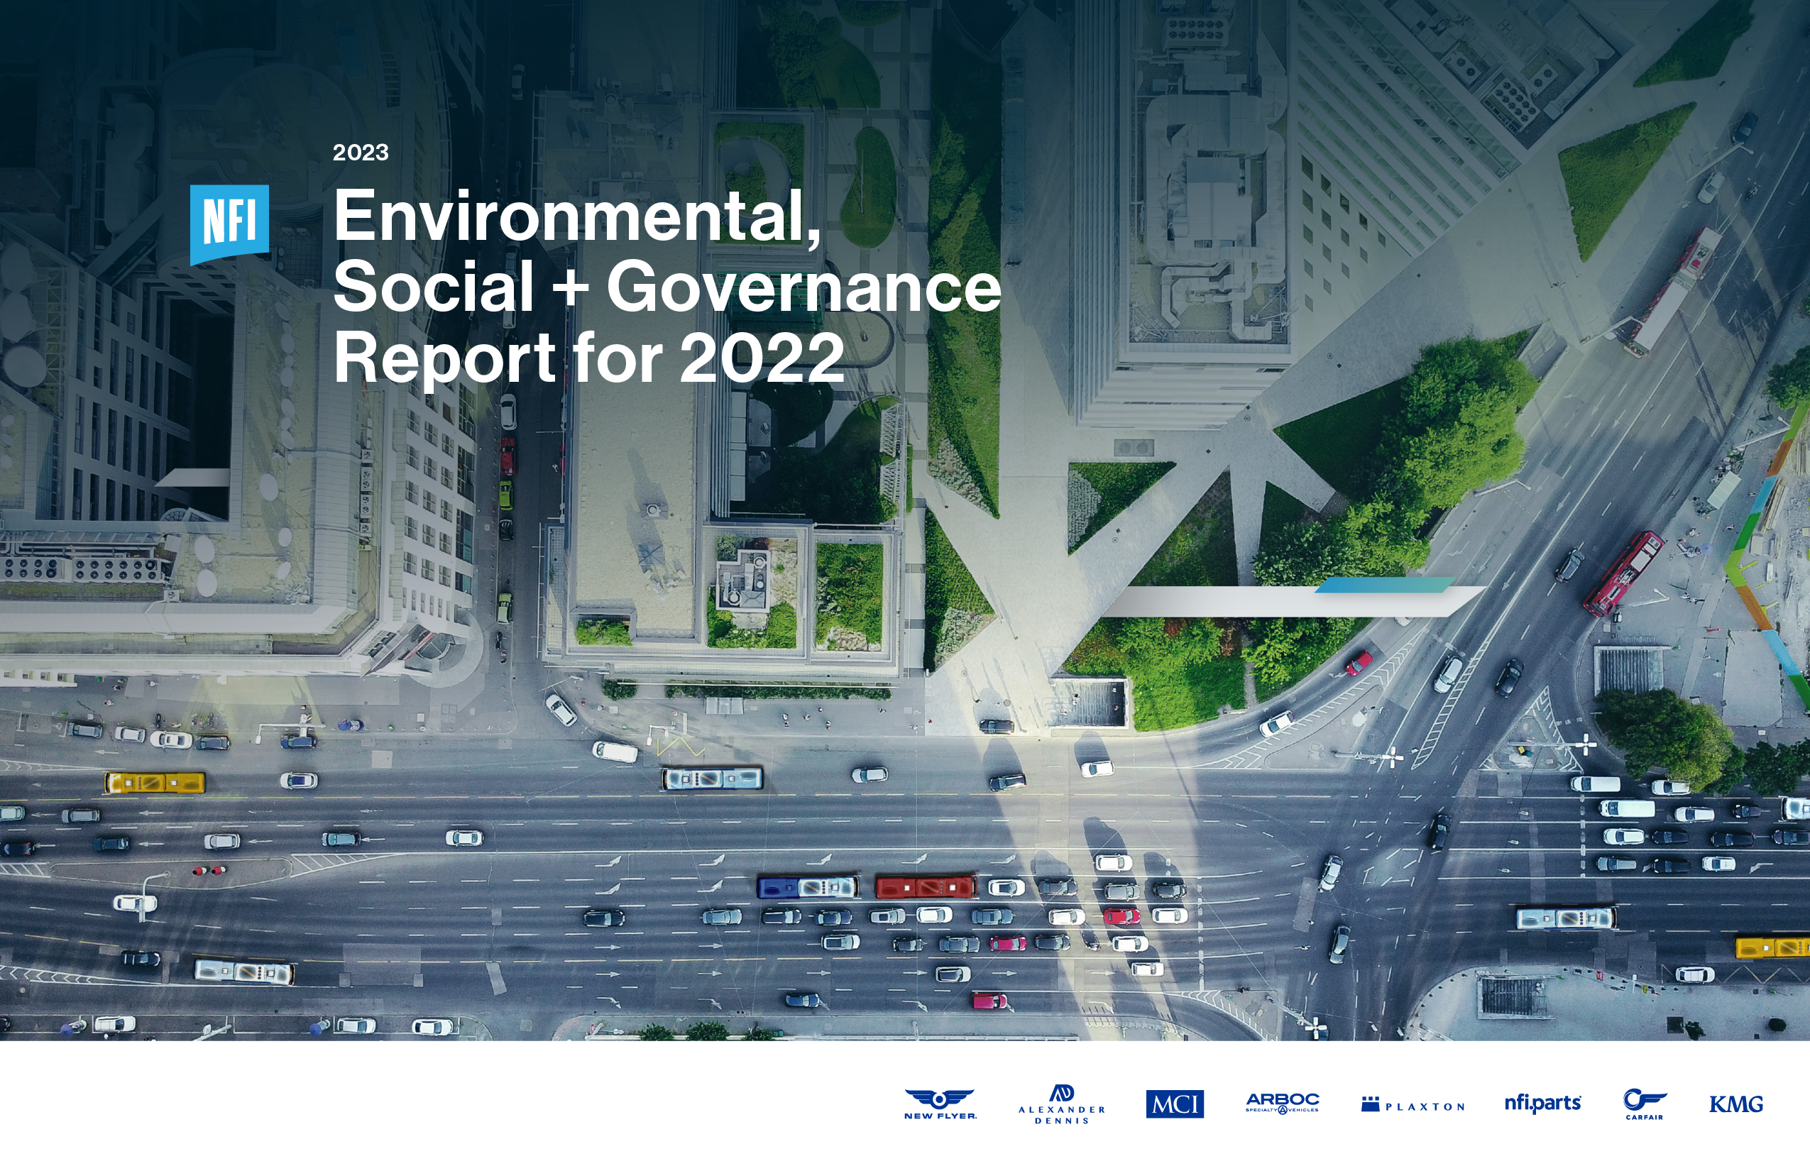Click the New Flyer winged logo
1810x1171 pixels.
(x=939, y=1104)
